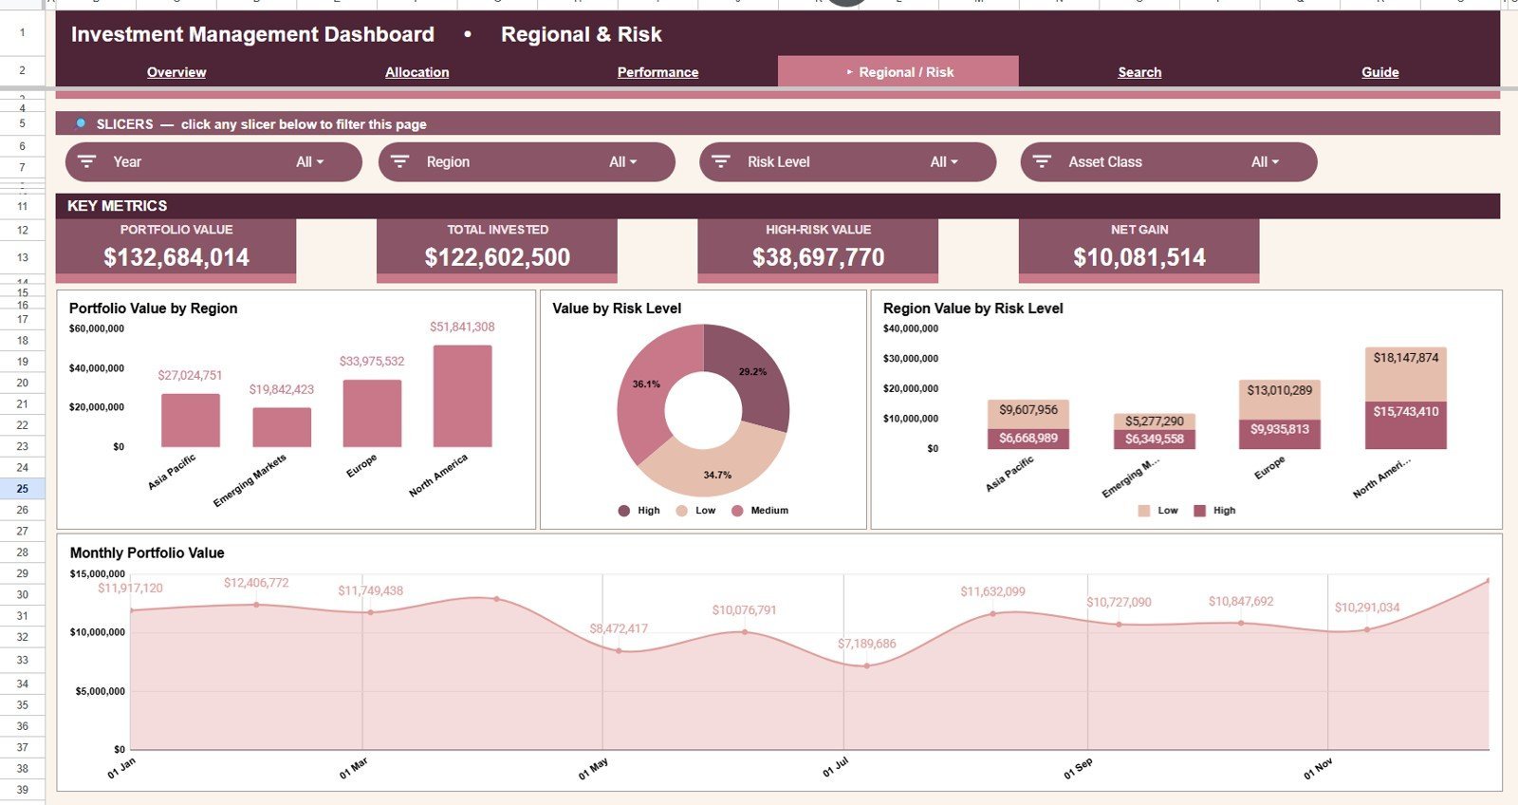Image resolution: width=1518 pixels, height=805 pixels.
Task: Click the Medium legend dot in Value by Risk Level
Action: [737, 511]
